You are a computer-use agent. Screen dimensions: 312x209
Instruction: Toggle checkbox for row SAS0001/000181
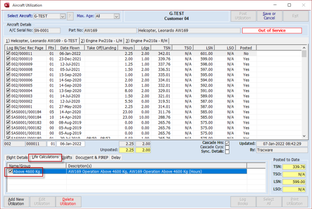[x=8, y=133]
